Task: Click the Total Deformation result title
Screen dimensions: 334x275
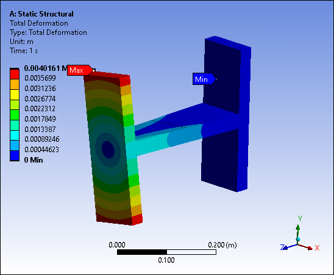Action: pyautogui.click(x=39, y=23)
